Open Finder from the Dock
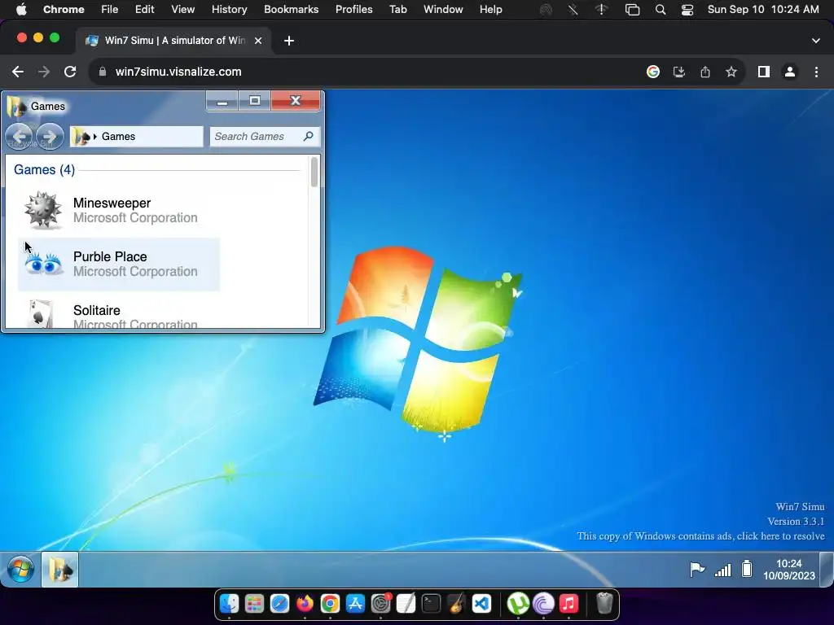The width and height of the screenshot is (834, 625). click(229, 604)
